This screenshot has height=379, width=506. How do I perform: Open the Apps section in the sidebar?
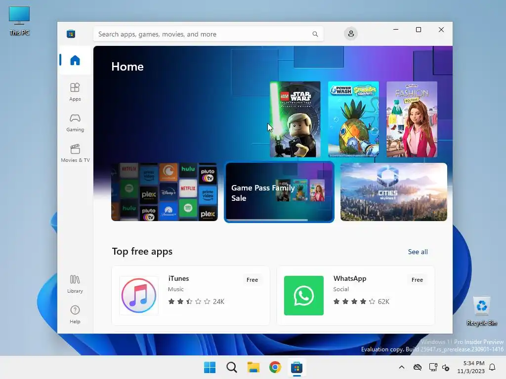(x=75, y=92)
